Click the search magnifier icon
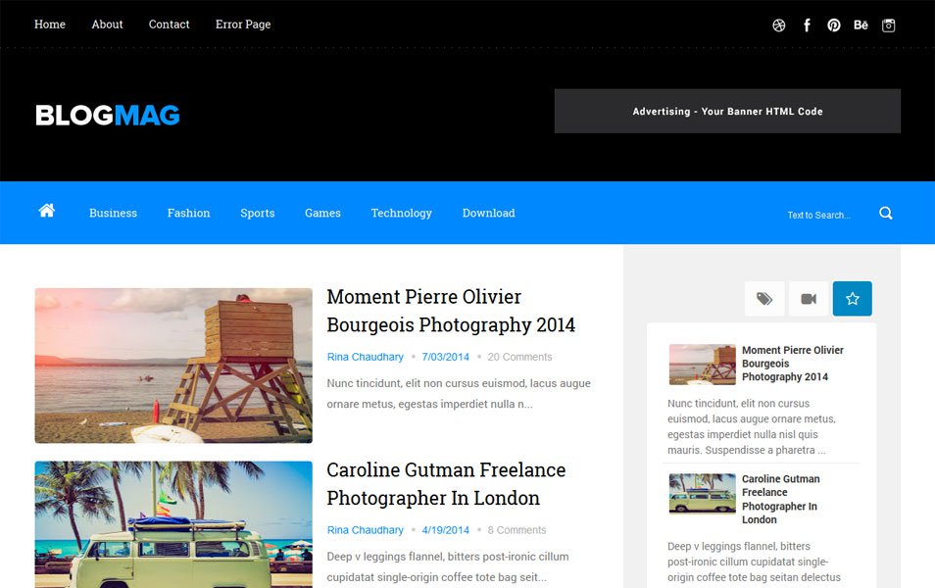 point(886,213)
